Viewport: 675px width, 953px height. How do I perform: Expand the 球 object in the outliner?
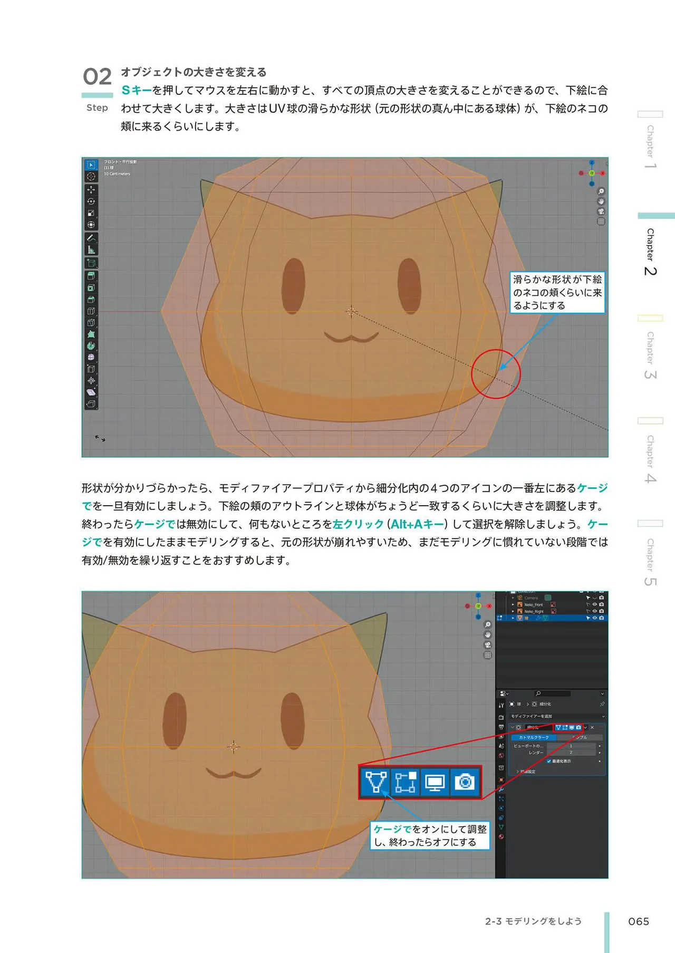point(513,618)
